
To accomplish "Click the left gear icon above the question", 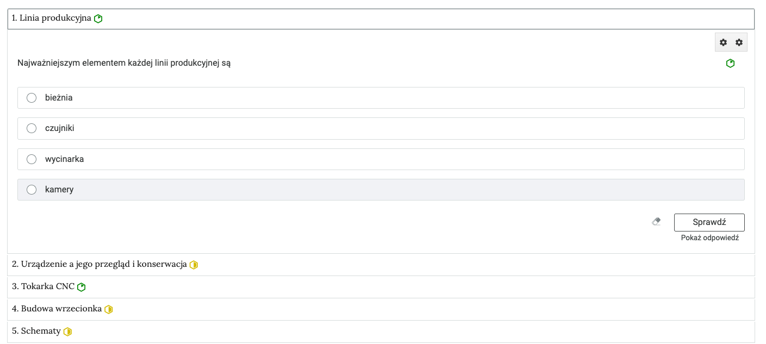I will tap(723, 42).
